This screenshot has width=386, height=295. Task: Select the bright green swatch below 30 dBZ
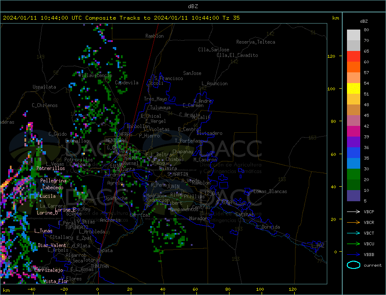coord(353,174)
